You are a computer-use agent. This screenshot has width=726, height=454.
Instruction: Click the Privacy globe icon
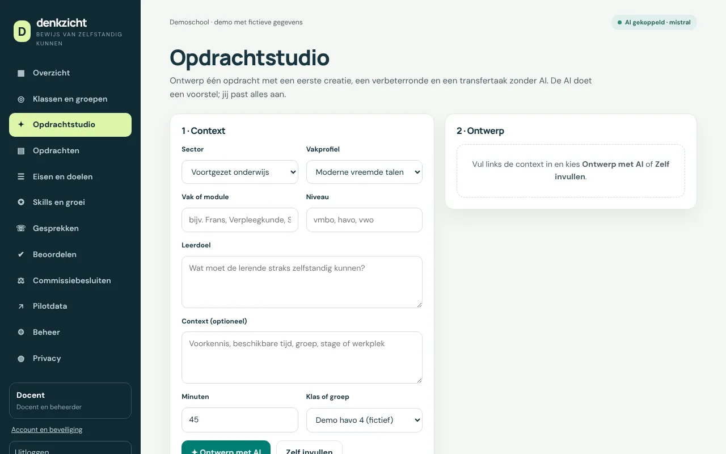click(x=21, y=359)
